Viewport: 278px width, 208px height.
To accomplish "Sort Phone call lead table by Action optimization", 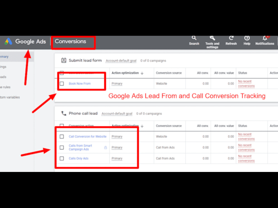I will pyautogui.click(x=127, y=126).
